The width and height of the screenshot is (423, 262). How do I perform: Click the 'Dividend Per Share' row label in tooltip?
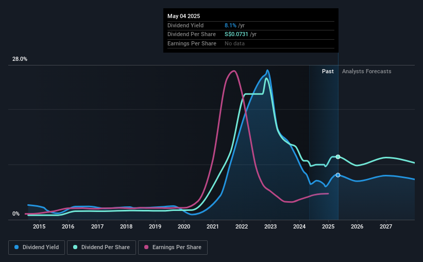[192, 35]
